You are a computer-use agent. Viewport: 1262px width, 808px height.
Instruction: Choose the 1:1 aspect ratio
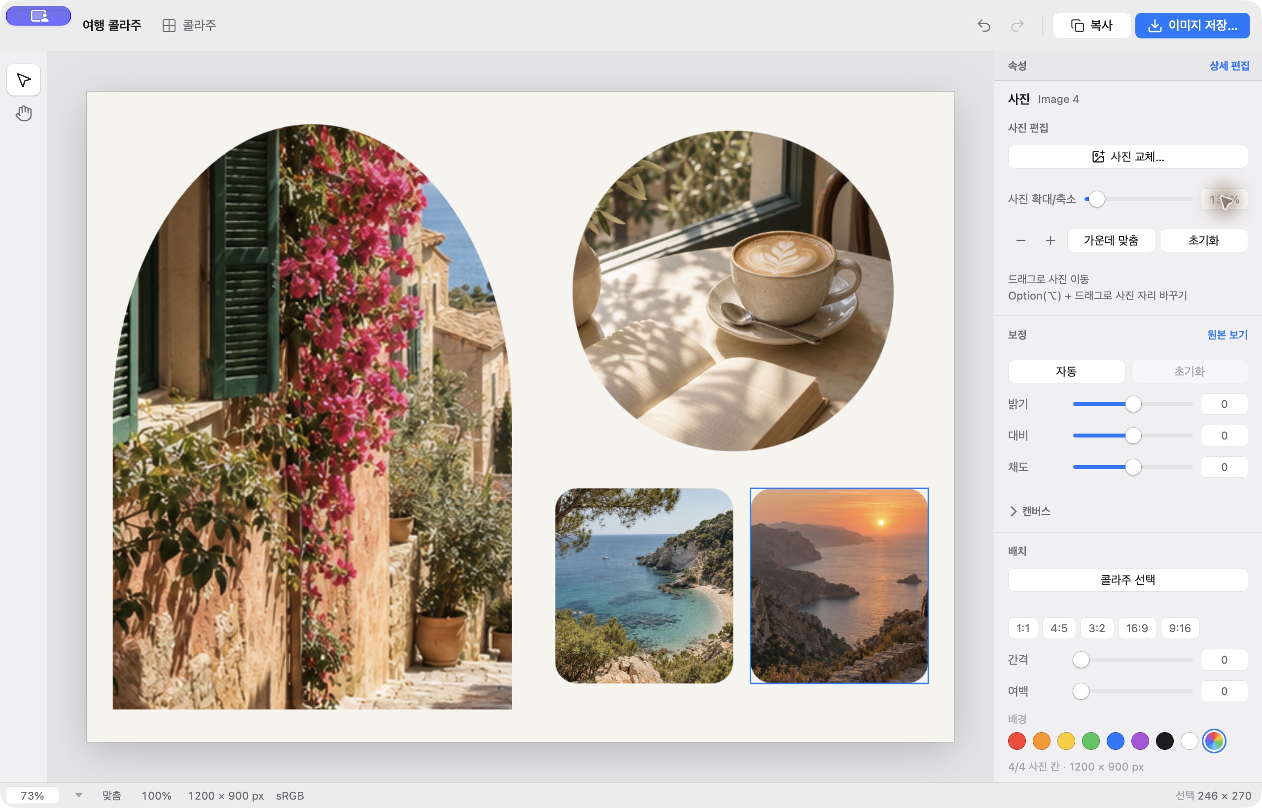coord(1022,628)
